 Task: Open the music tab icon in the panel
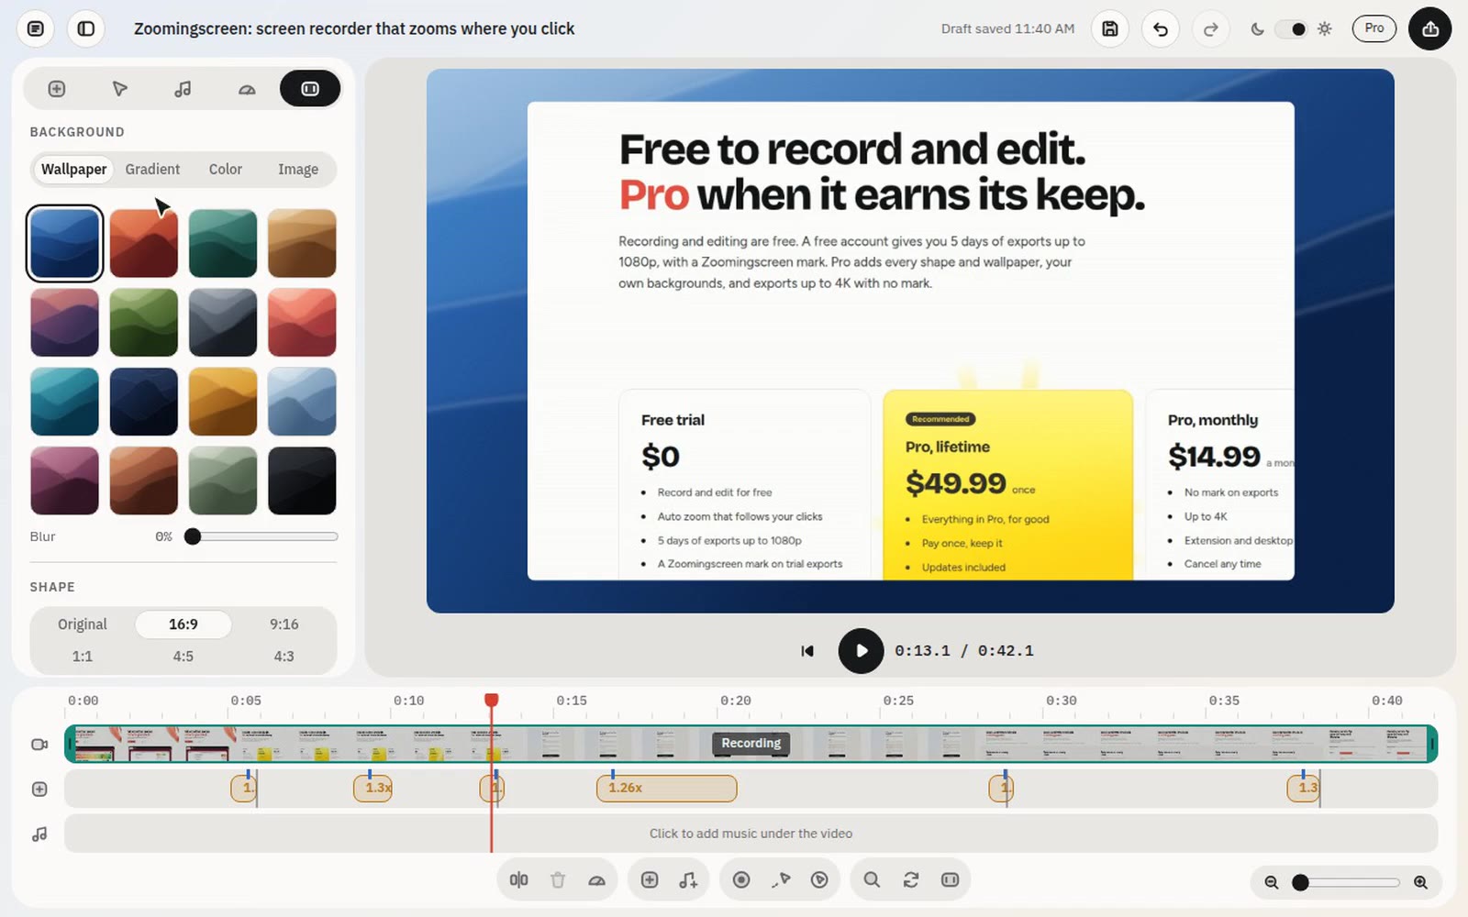(x=183, y=89)
